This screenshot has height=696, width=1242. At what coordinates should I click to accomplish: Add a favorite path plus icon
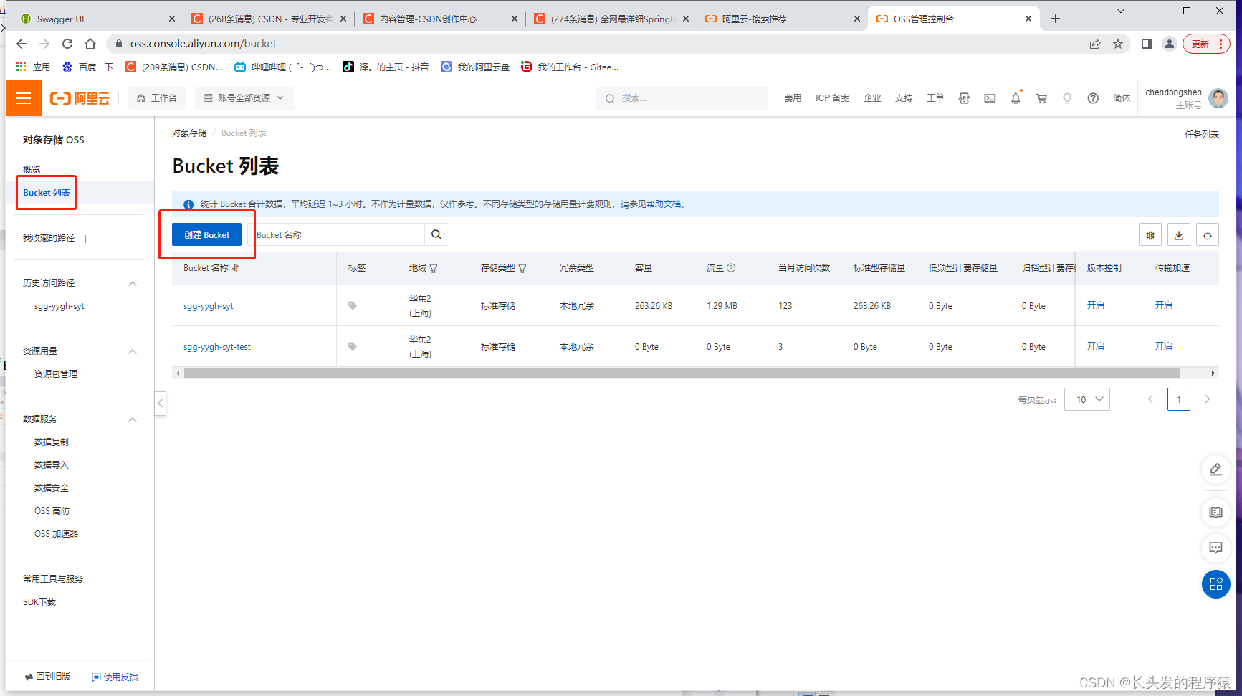[x=85, y=239]
